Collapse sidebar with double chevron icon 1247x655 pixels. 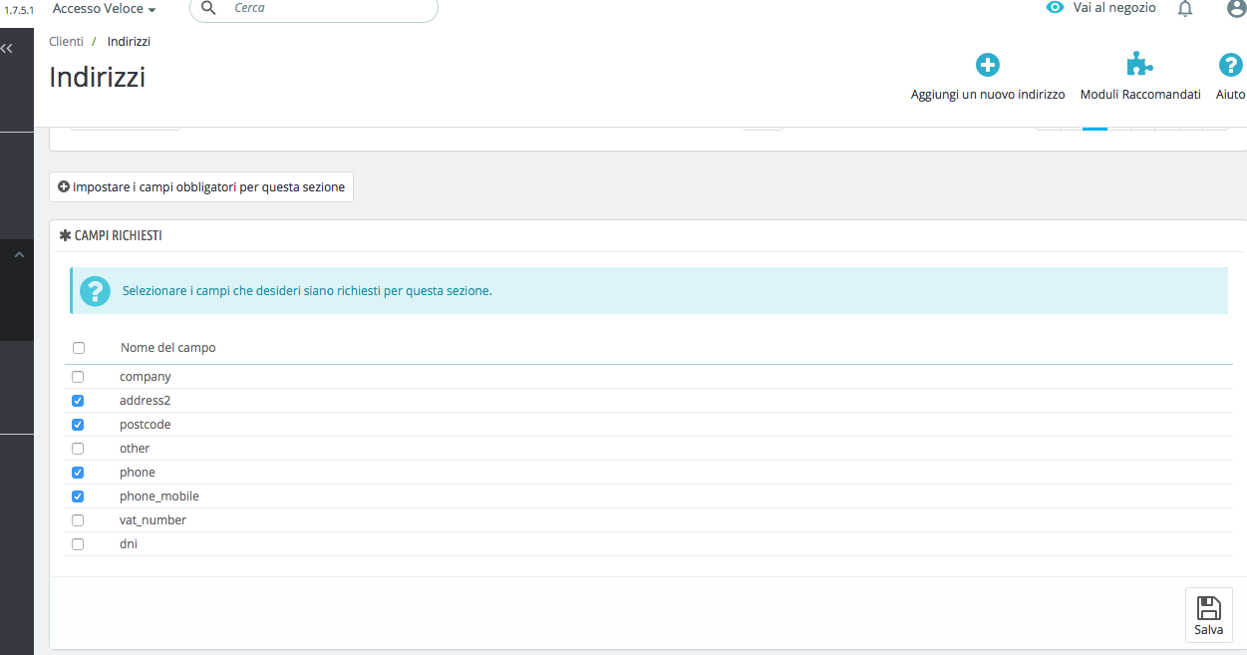click(7, 48)
